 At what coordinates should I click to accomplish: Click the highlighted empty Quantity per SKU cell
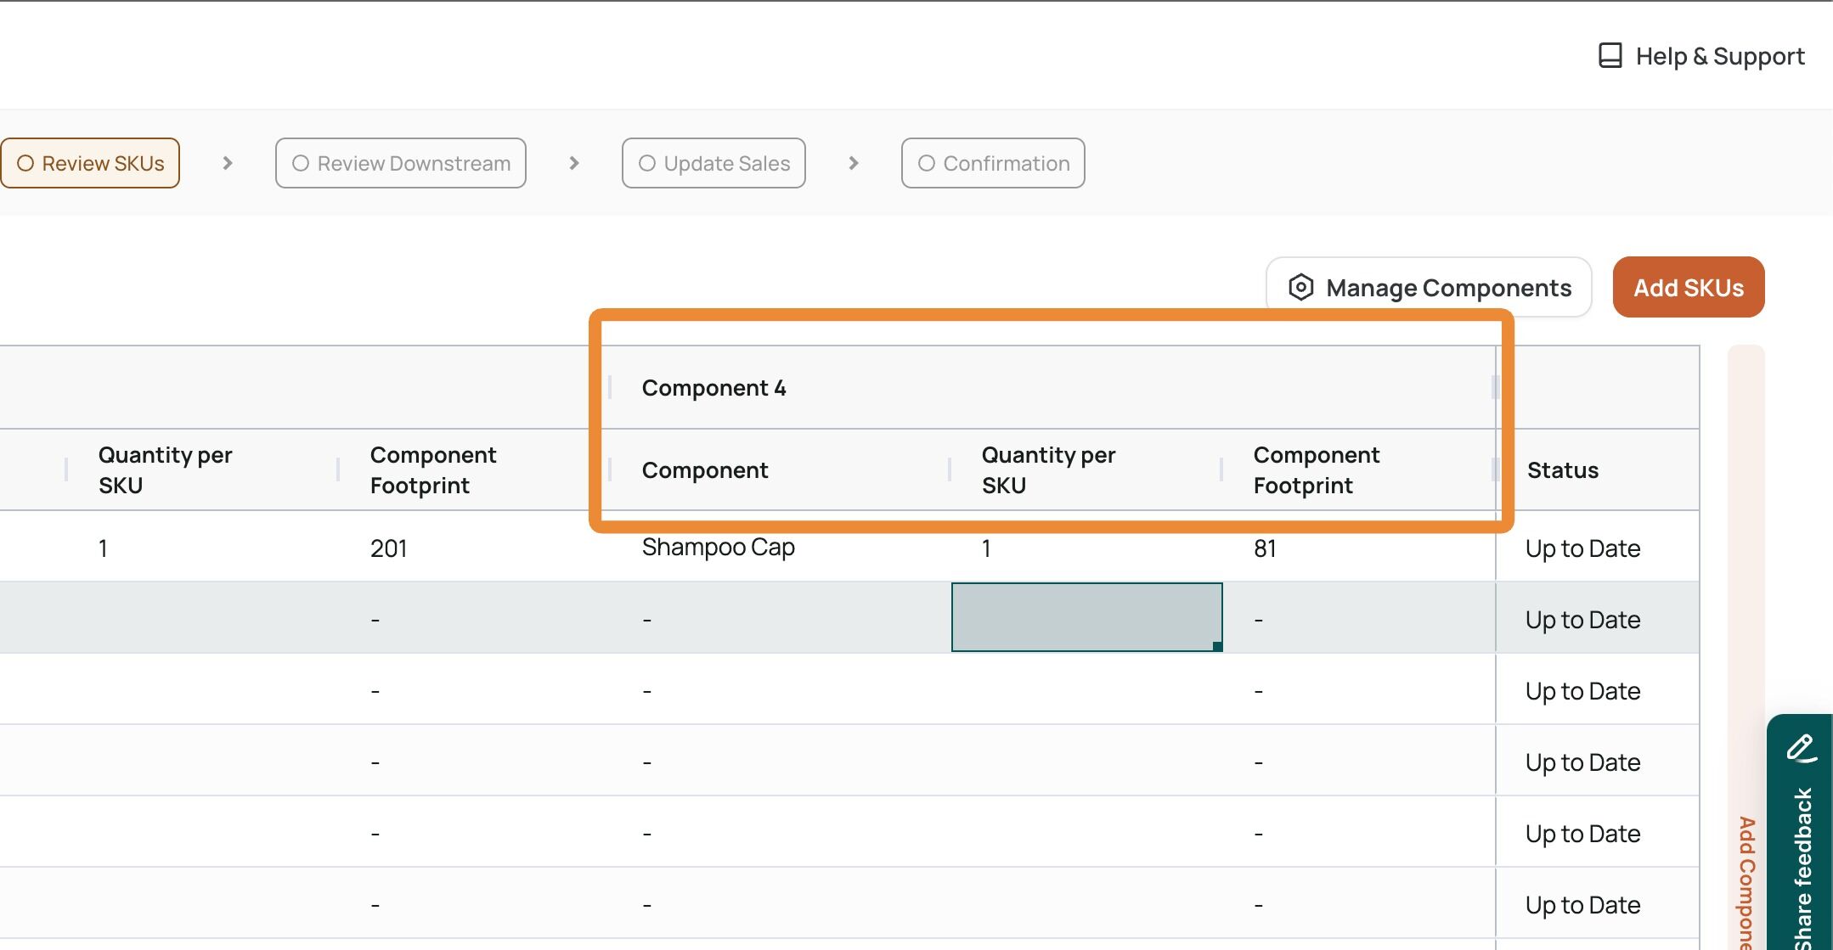point(1087,617)
